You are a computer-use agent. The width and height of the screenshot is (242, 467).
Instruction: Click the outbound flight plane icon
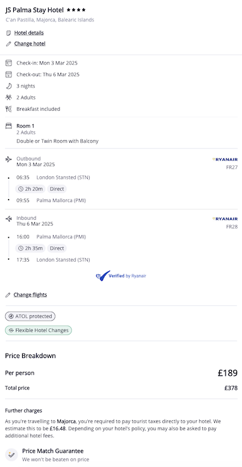click(x=9, y=159)
